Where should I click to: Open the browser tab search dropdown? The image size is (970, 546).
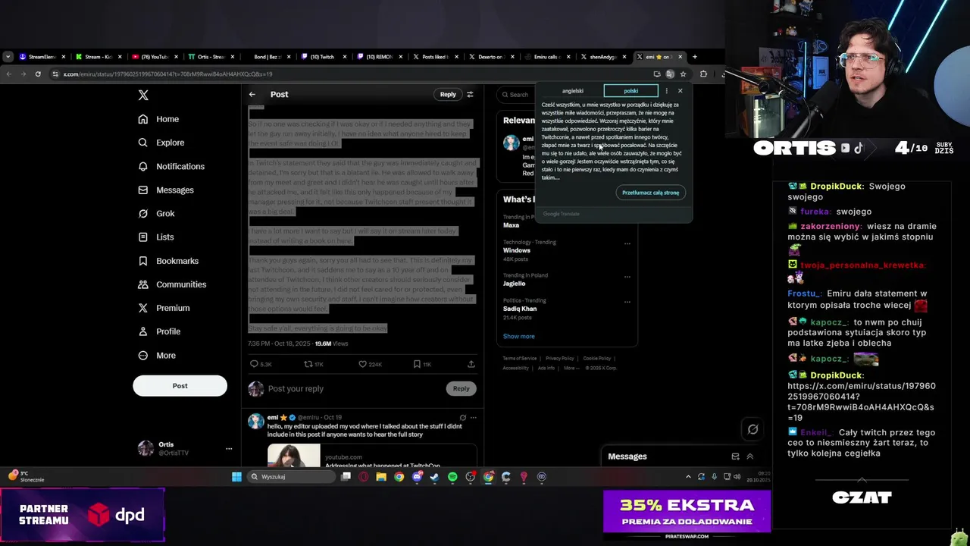click(8, 57)
